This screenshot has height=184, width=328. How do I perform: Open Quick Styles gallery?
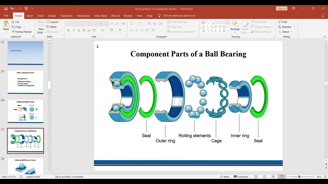(x=245, y=27)
